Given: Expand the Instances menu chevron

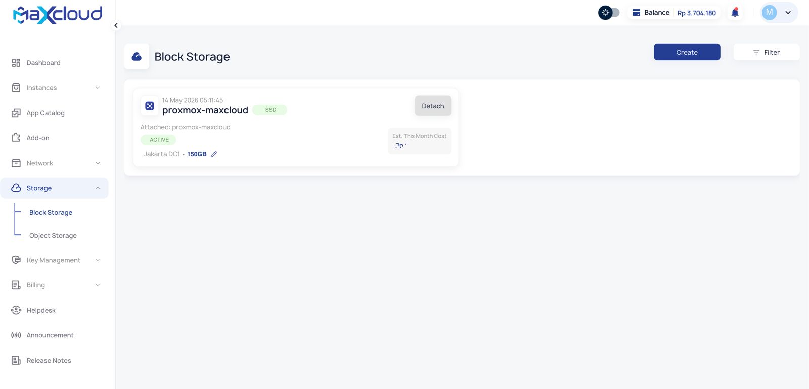Looking at the screenshot, I should pyautogui.click(x=98, y=88).
